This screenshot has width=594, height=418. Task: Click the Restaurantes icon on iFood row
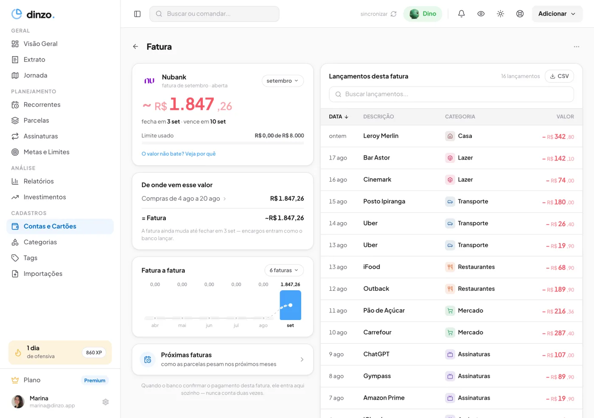coord(450,267)
